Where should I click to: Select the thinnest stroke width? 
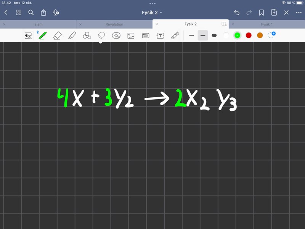(191, 35)
